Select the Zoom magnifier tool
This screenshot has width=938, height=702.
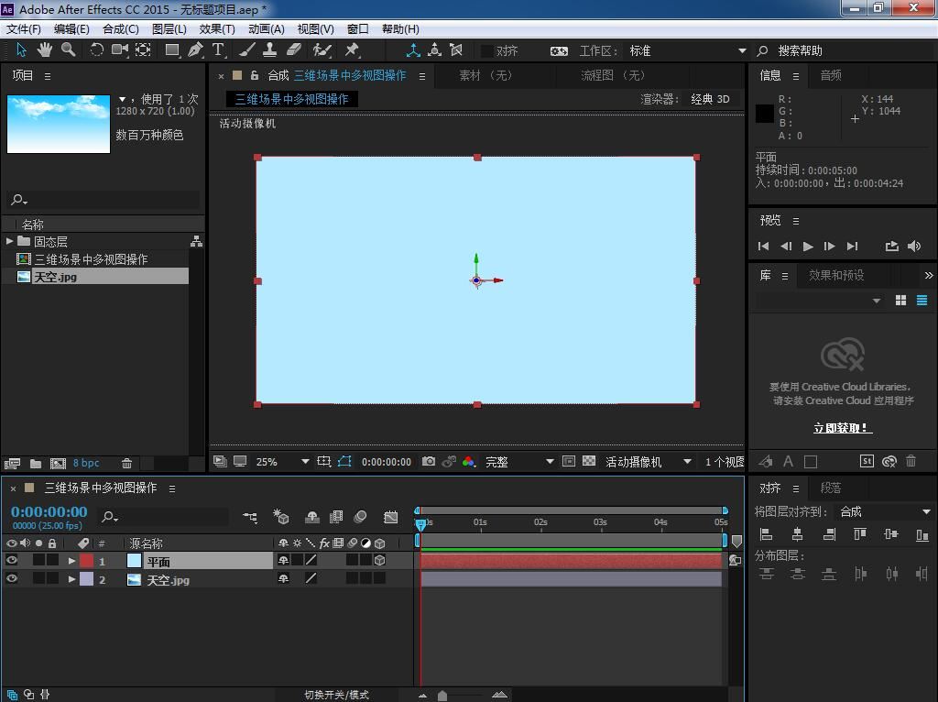pyautogui.click(x=68, y=50)
